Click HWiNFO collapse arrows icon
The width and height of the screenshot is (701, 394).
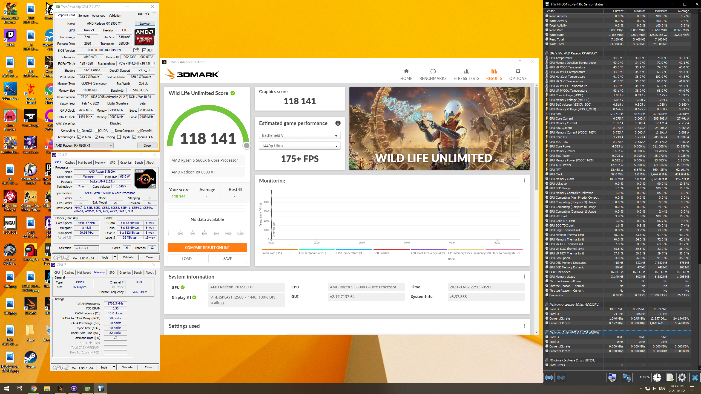click(561, 378)
